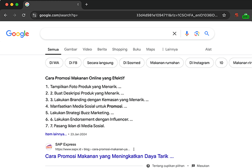
Task: Click the browser forward arrow
Action: click(x=15, y=15)
